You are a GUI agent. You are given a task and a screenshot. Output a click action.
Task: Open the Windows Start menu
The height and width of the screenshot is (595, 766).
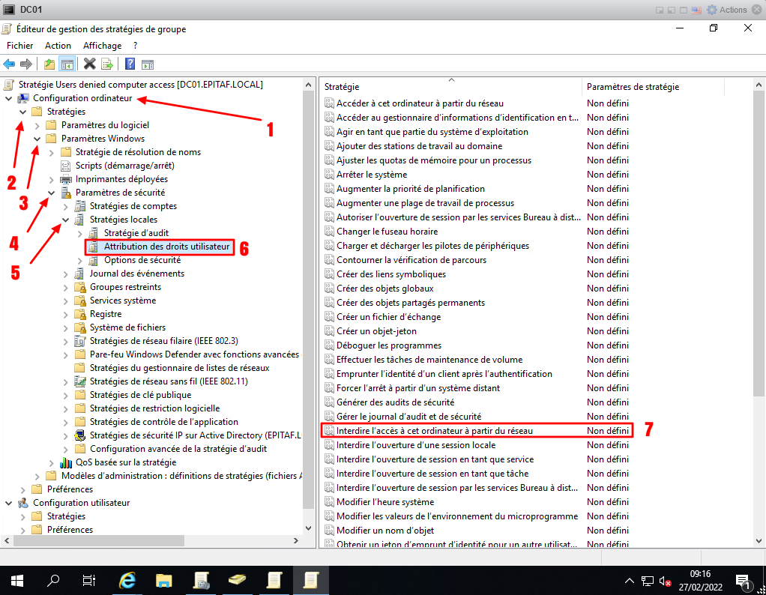tap(17, 580)
